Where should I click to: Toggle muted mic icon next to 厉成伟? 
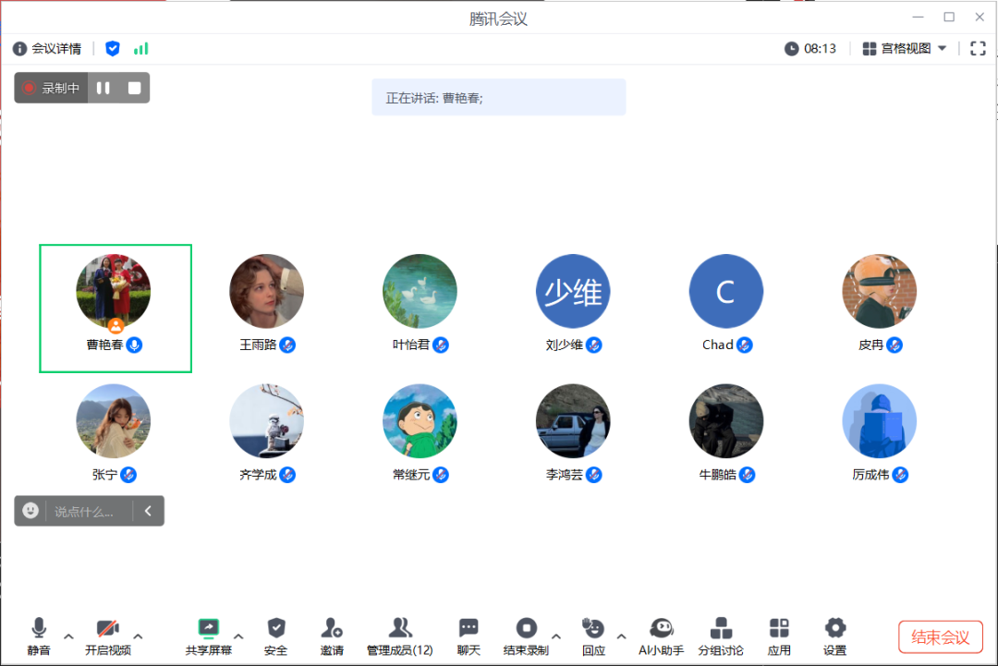[x=900, y=475]
